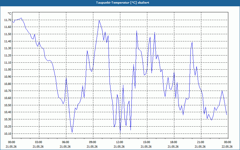Click the chart title 'Taupunkt-Temperatur [°C] skaliert'

123,3
